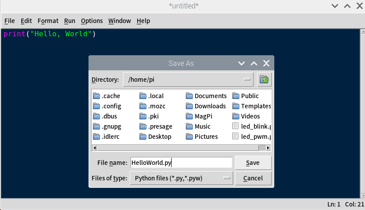The height and width of the screenshot is (210, 365).
Task: Open the Window menu
Action: point(119,21)
